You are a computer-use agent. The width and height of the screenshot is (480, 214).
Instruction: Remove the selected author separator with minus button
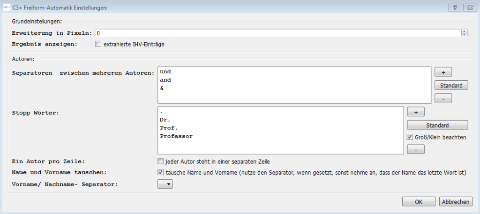(x=443, y=99)
